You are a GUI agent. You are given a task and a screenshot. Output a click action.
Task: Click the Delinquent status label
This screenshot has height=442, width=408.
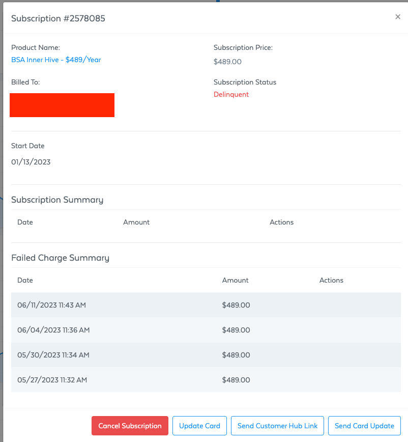231,94
